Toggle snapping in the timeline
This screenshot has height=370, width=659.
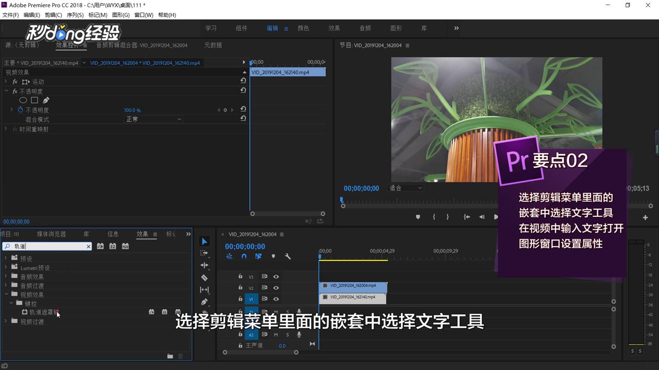[x=244, y=256]
